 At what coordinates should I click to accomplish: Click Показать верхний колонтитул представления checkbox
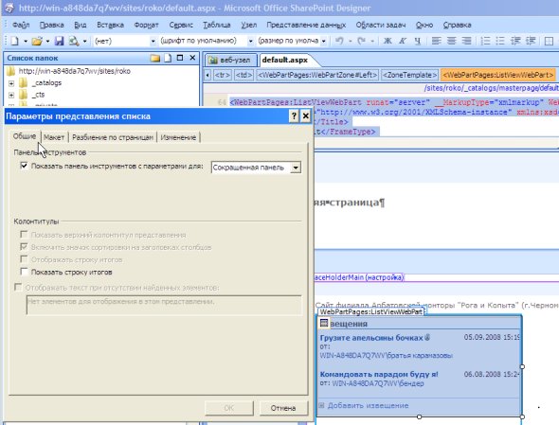pos(24,235)
